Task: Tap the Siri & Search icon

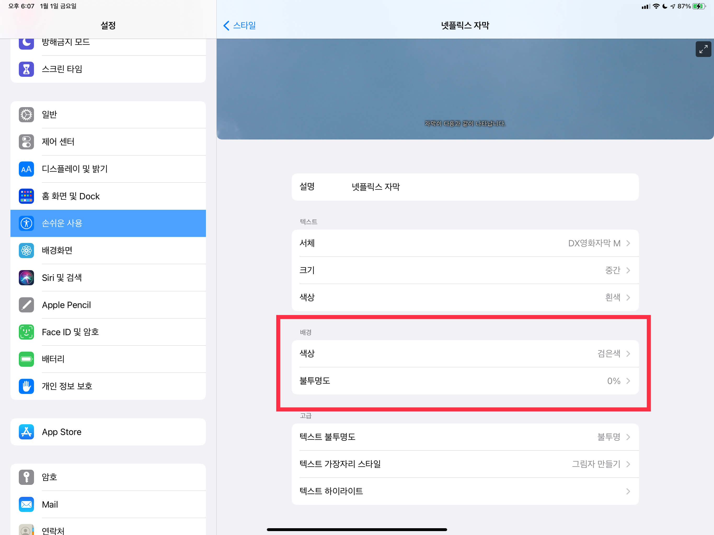Action: 26,277
